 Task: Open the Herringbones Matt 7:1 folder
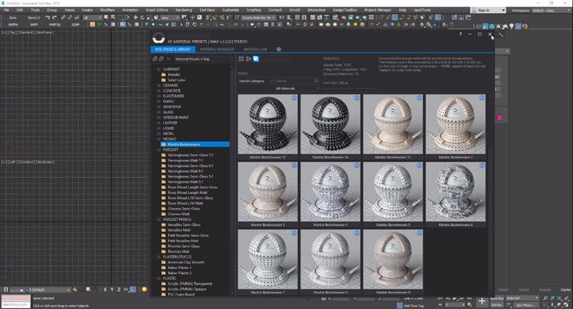pos(185,160)
